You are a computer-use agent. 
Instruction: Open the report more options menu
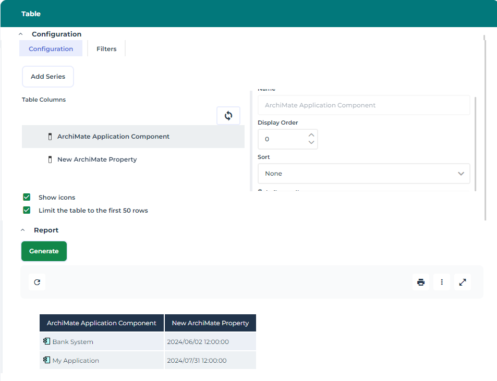(442, 282)
